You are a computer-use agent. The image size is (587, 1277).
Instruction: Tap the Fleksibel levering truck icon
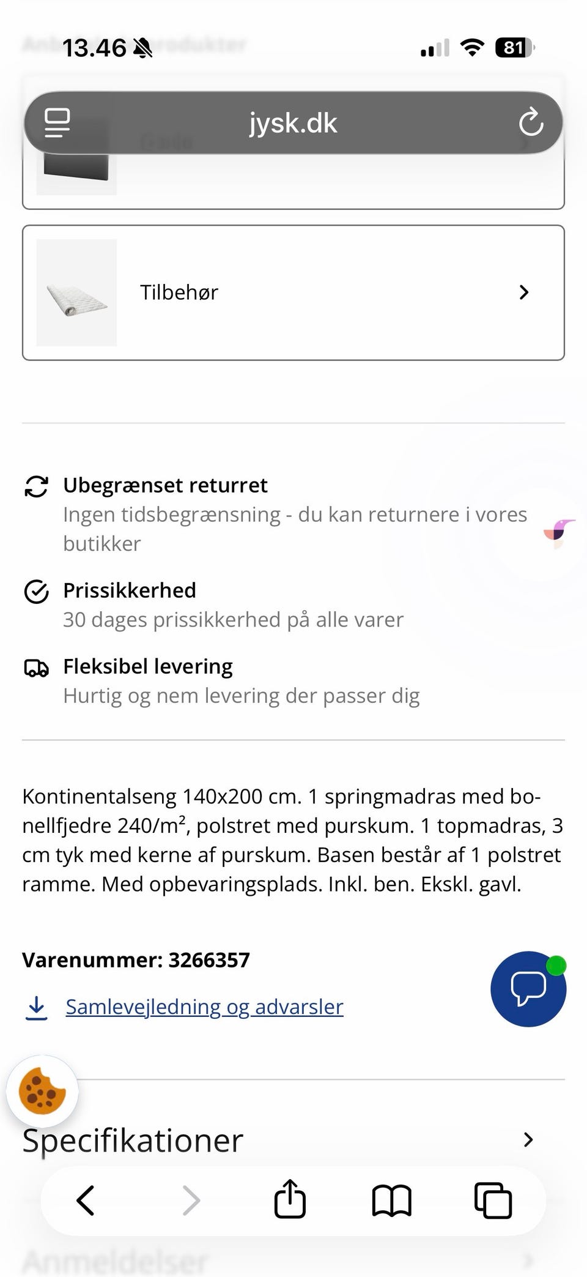36,668
